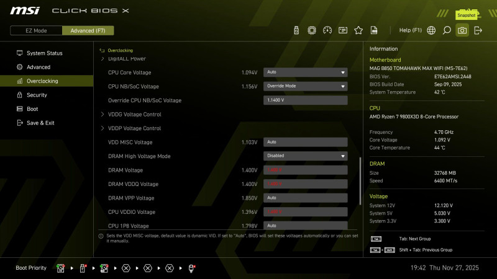Click the clock 19:42 Thu Nov 27, 2025
Image resolution: width=497 pixels, height=279 pixels.
tap(444, 268)
